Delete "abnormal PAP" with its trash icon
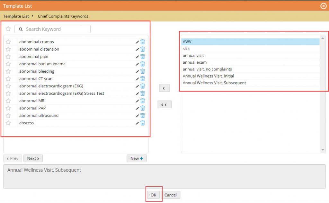 (143, 108)
